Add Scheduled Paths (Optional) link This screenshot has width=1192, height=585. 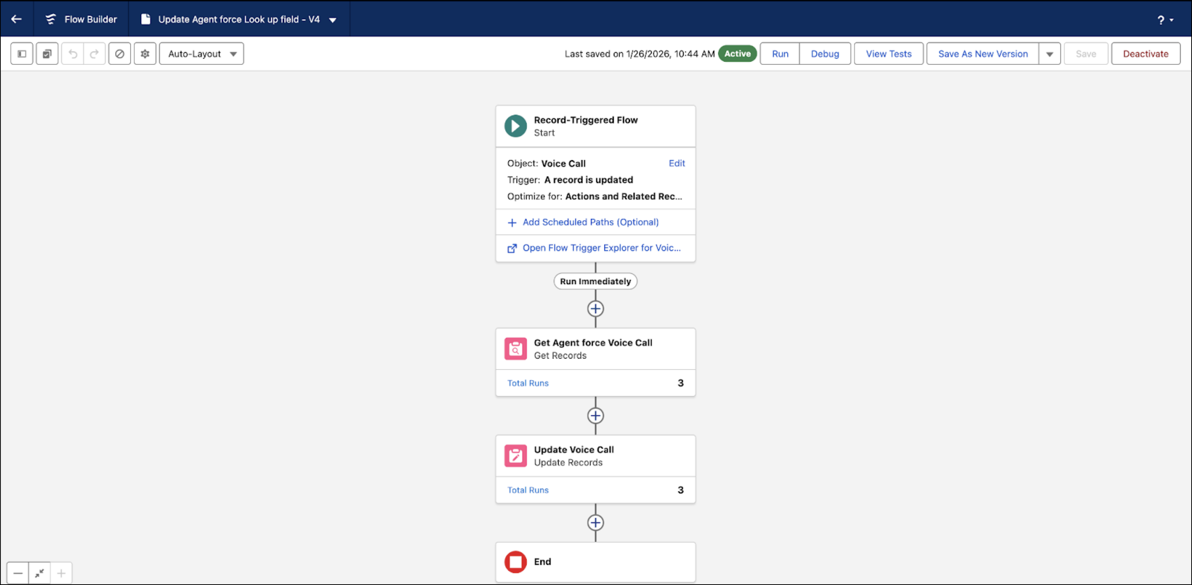(590, 222)
